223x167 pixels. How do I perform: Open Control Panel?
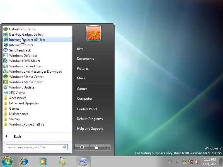coord(93,109)
